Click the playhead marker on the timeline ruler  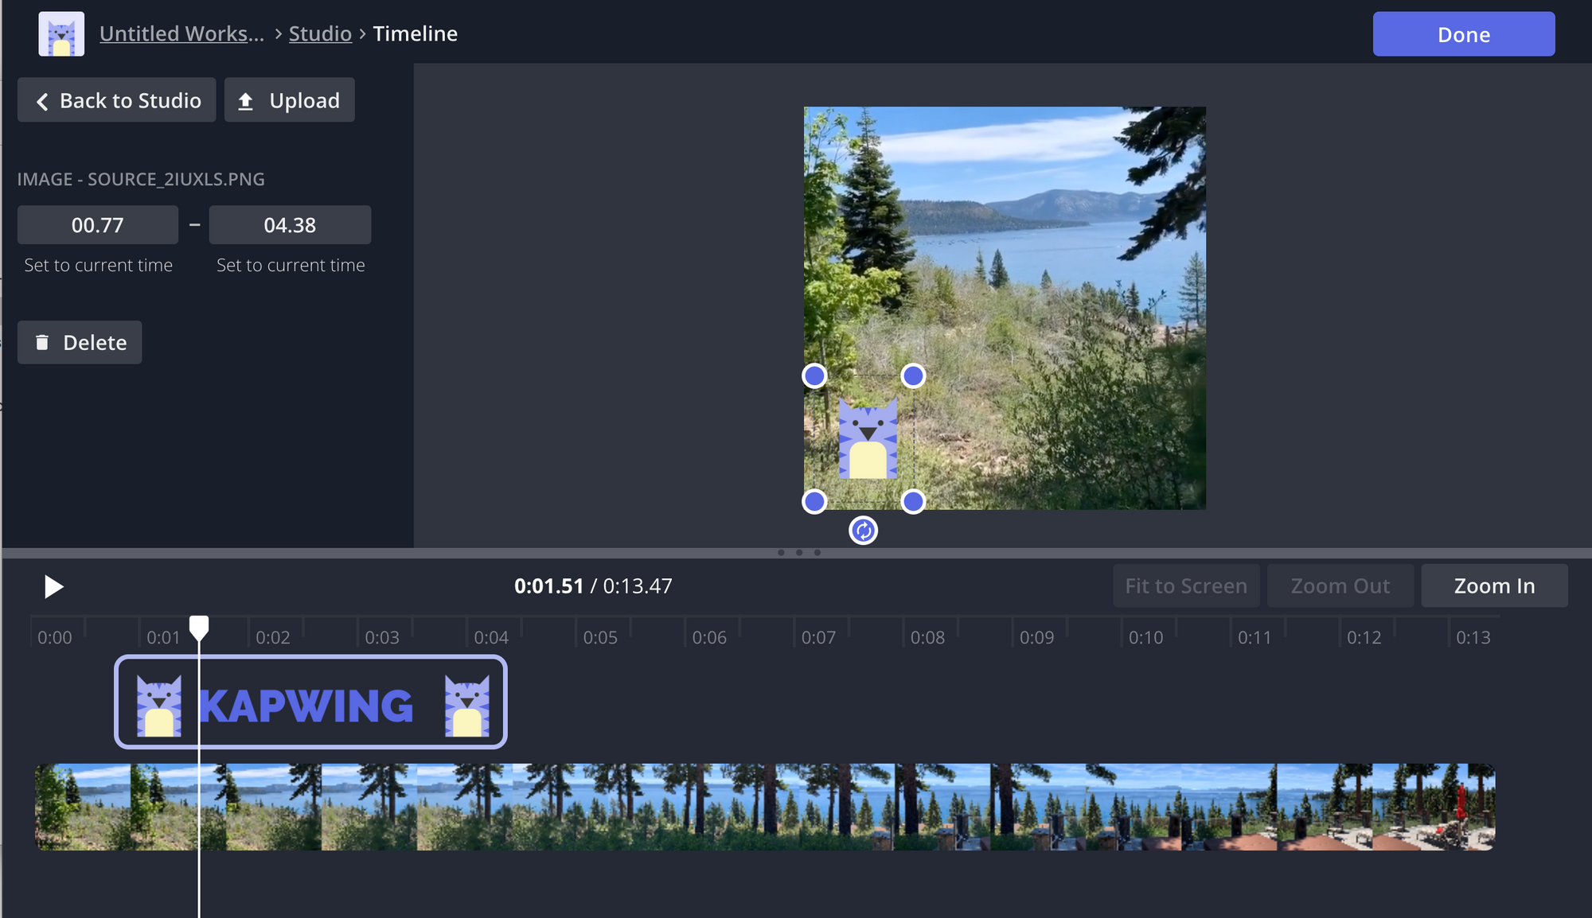[x=199, y=627]
